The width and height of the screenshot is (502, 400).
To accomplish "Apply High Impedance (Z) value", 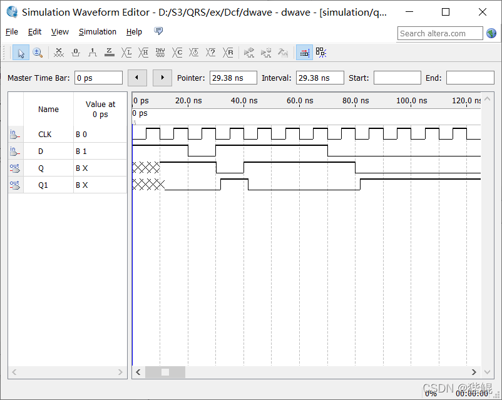I will (x=109, y=53).
